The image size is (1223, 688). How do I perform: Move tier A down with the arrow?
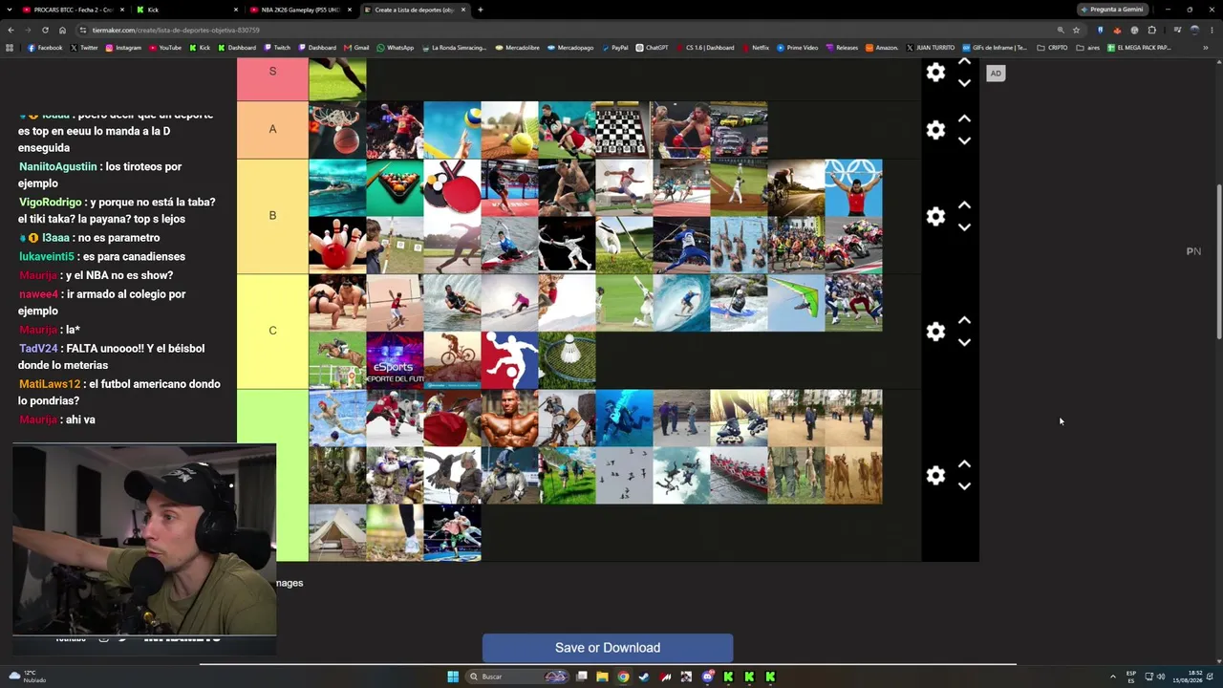964,140
